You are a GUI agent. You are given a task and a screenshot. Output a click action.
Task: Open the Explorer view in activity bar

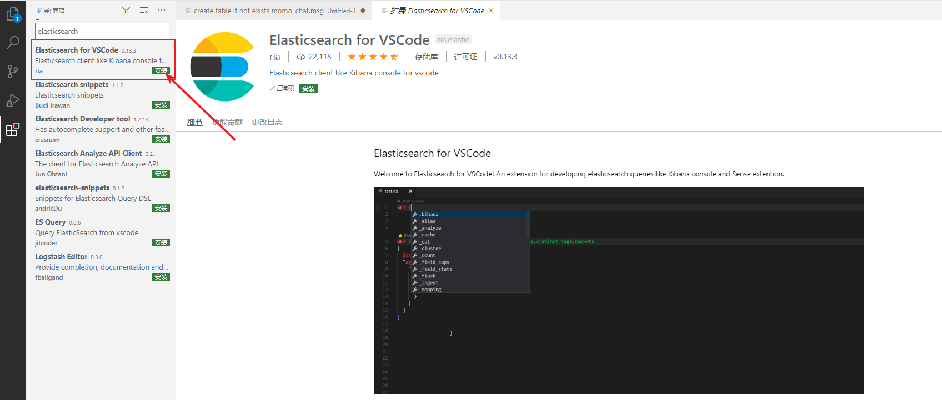tap(13, 14)
